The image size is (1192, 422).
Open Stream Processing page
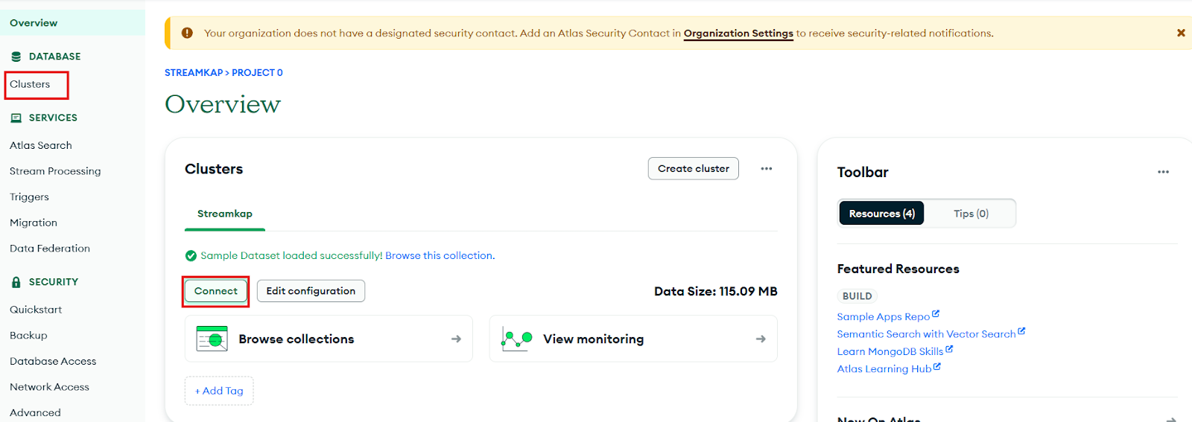coord(55,171)
